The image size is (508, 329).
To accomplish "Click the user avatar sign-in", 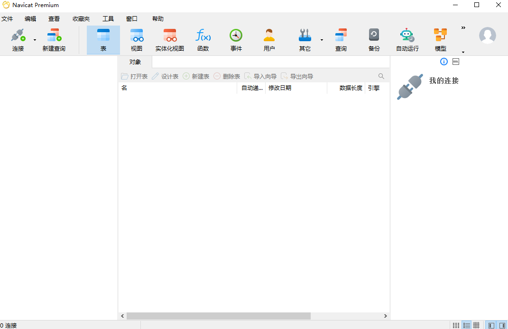I will click(x=487, y=36).
